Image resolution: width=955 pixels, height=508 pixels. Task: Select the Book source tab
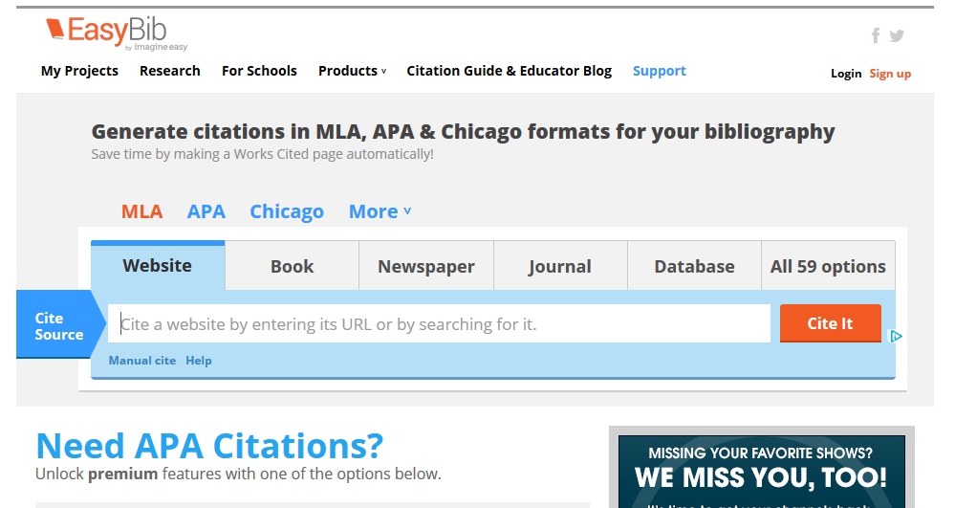(x=293, y=266)
